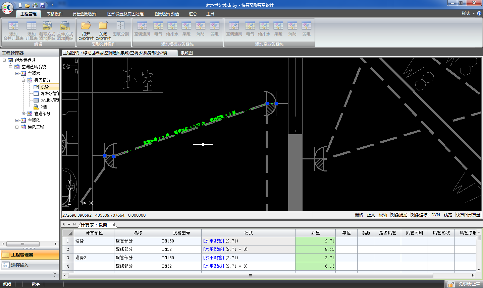483x288 pixels.
Task: Click the Open folder quick access icon
Action: (x=28, y=5)
